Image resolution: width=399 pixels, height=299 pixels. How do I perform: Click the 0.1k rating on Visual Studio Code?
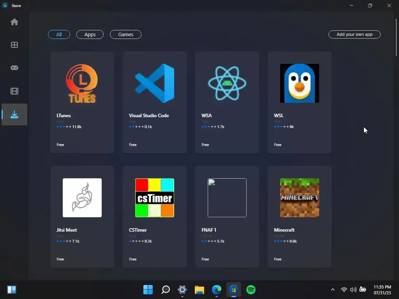[x=148, y=127]
